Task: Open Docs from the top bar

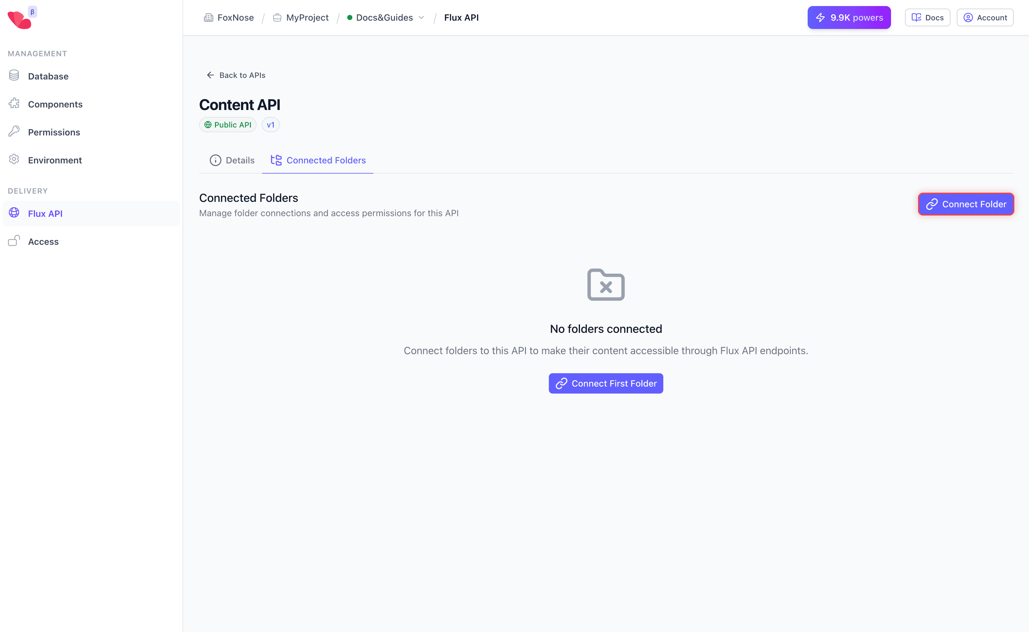Action: coord(927,17)
